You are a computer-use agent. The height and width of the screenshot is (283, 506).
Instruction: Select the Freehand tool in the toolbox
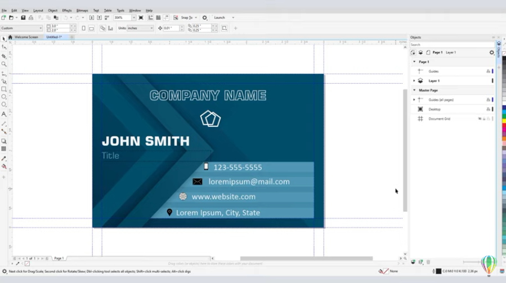[4, 74]
